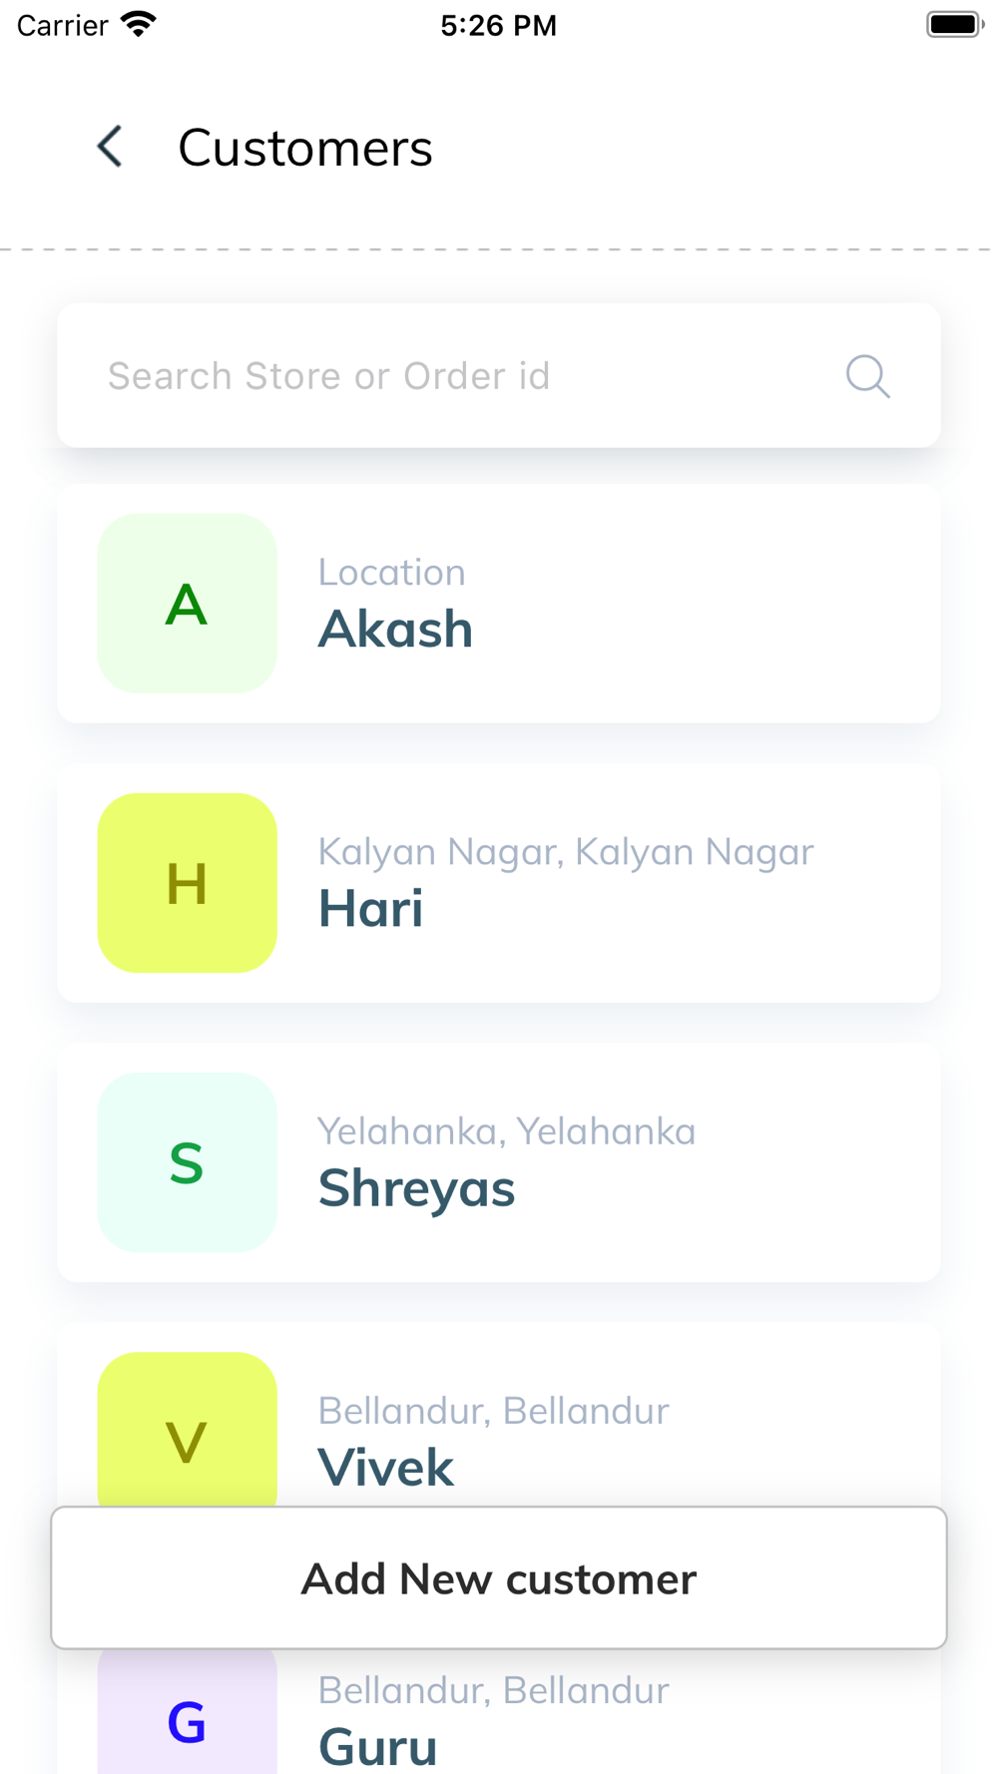998x1774 pixels.
Task: Tap the Yelahanka, Yelahanka location text
Action: 507,1131
